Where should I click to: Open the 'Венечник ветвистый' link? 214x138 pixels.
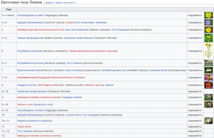tap(28, 70)
